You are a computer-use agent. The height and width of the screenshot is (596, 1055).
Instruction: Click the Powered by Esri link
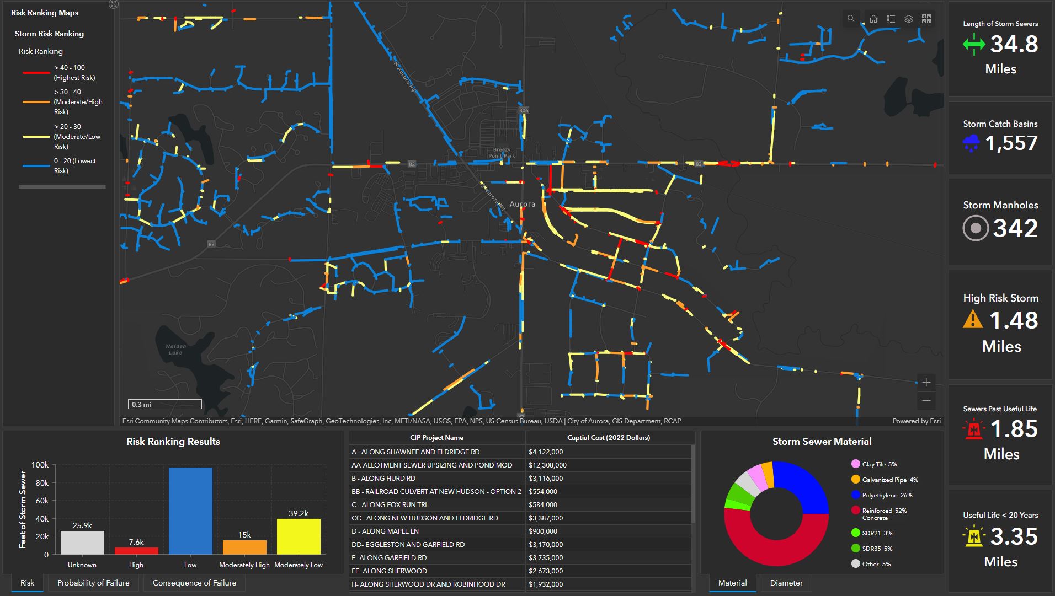(917, 421)
